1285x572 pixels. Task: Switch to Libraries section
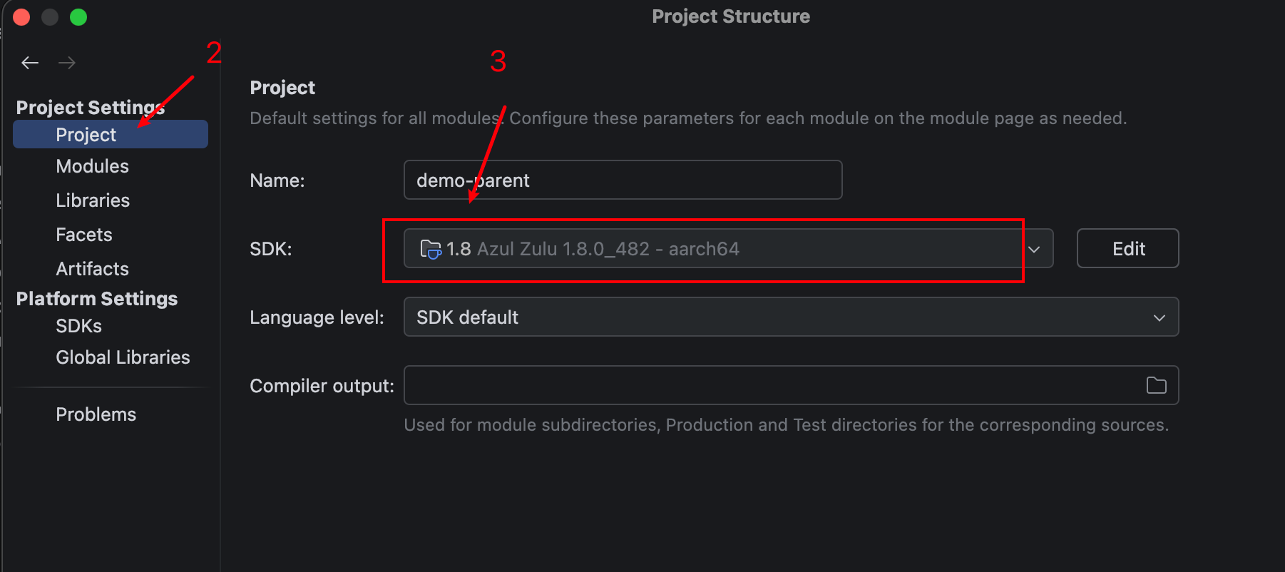coord(93,200)
